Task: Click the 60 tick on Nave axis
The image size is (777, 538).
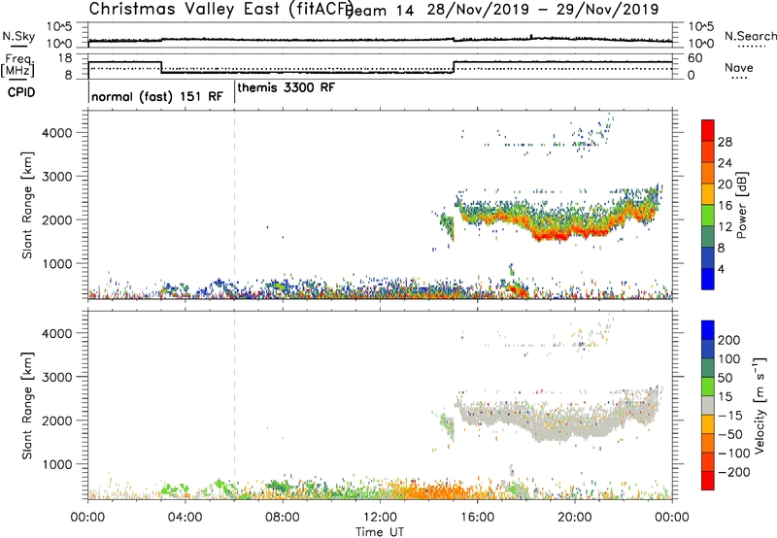Action: point(695,58)
